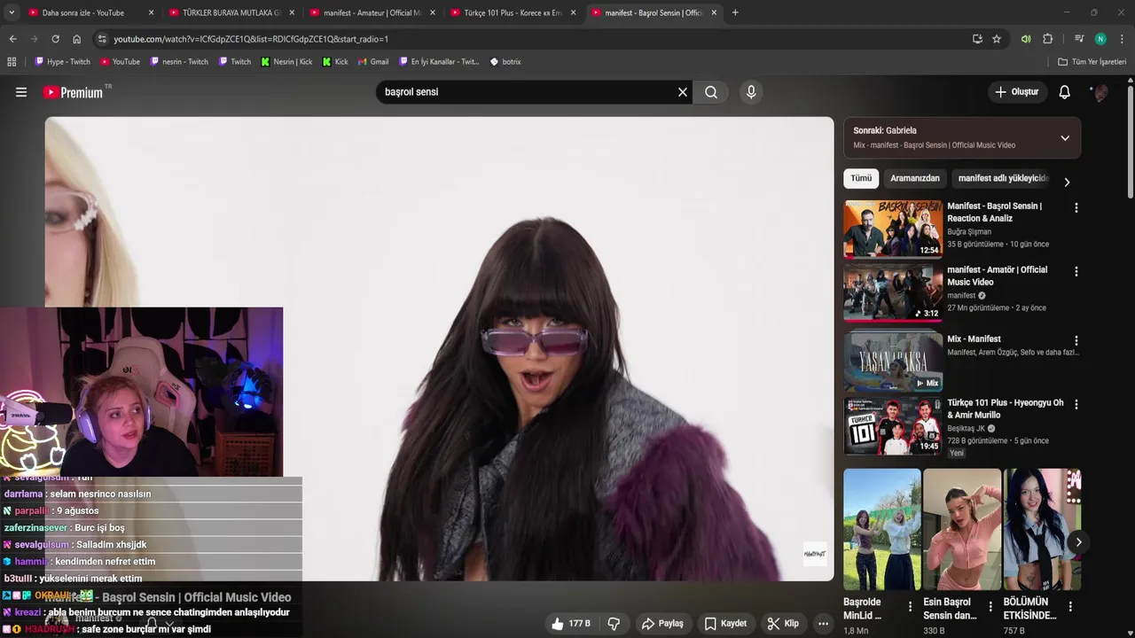Go back in browser history
This screenshot has height=638, width=1135.
(x=12, y=39)
